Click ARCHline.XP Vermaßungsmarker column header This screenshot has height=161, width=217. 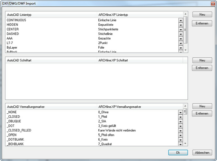[140, 107]
